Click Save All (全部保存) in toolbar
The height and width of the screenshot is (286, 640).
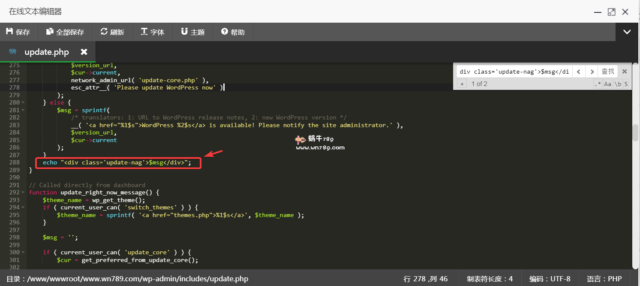tap(65, 32)
